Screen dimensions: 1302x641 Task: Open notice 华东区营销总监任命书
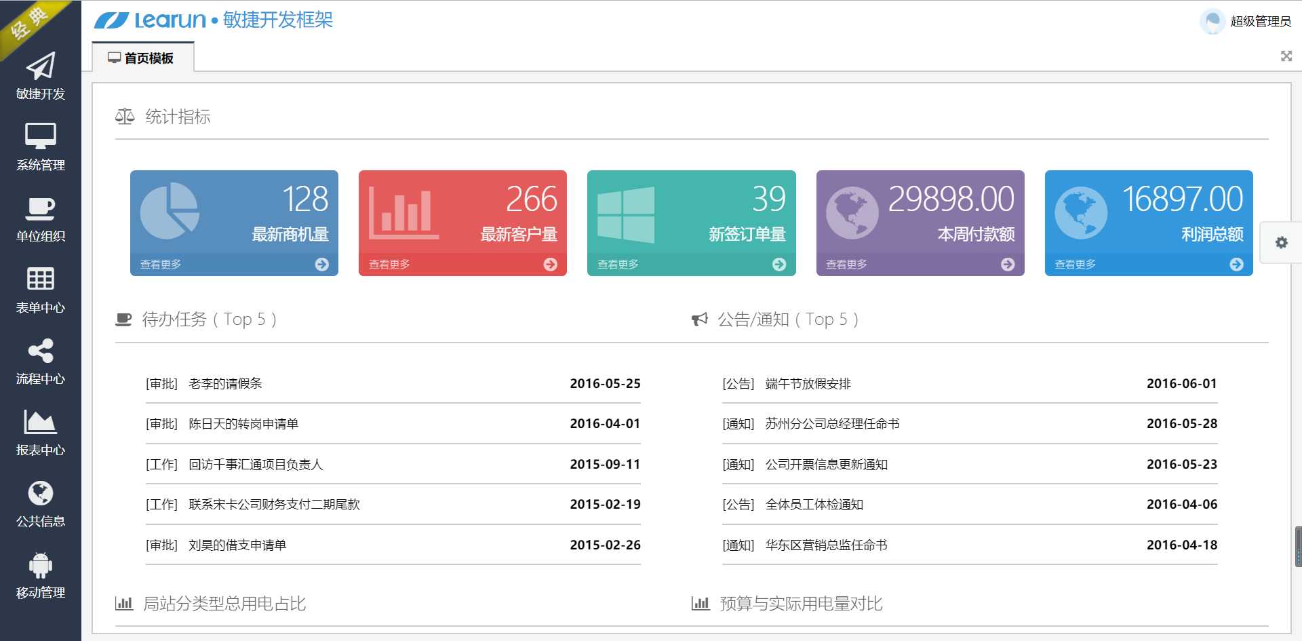[x=826, y=545]
